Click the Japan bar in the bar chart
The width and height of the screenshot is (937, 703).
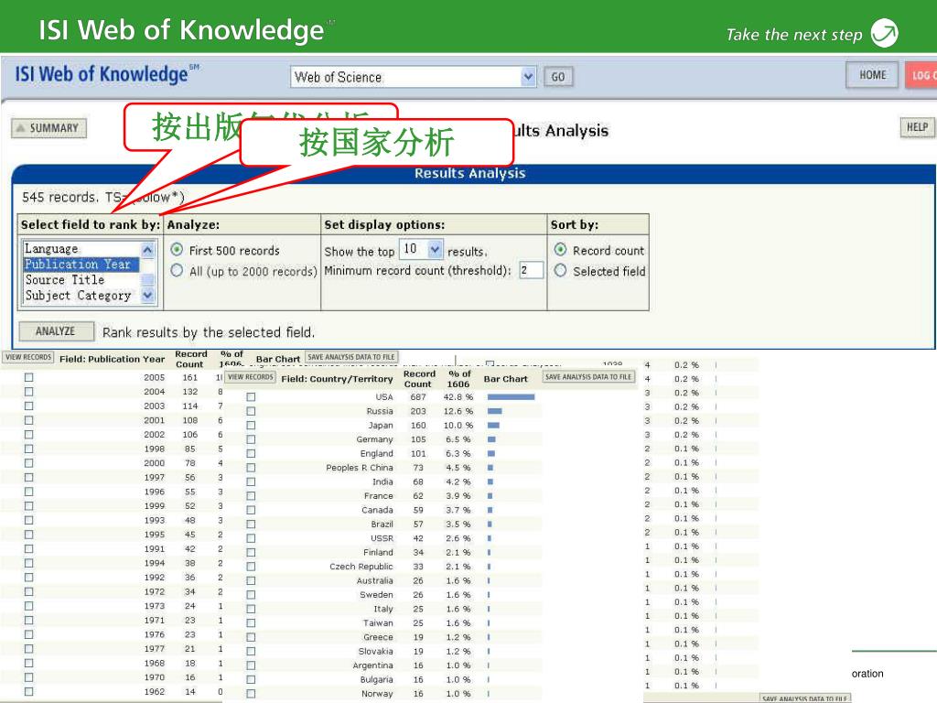[x=493, y=425]
